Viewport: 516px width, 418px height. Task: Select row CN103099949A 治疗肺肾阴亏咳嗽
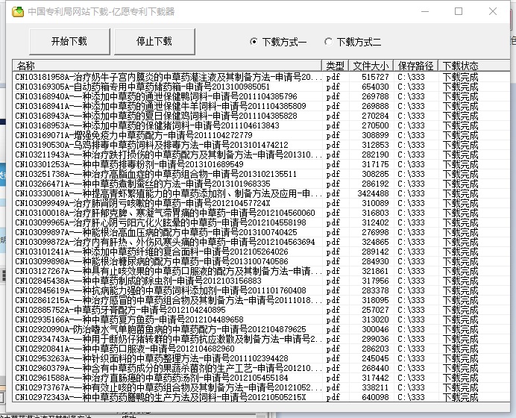click(x=261, y=203)
